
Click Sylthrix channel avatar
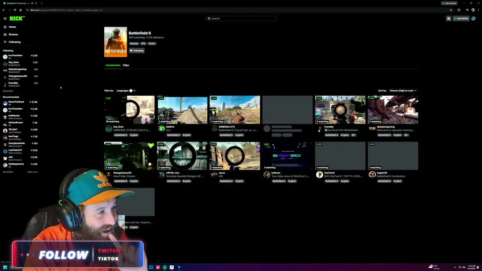tap(161, 129)
